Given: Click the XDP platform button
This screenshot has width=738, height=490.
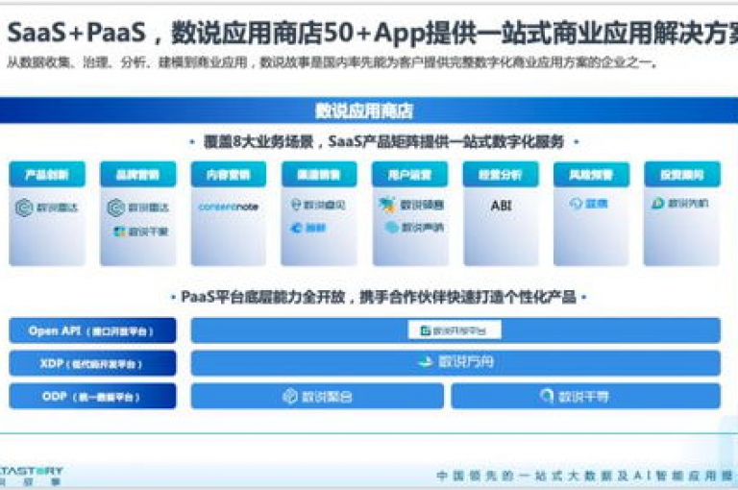Looking at the screenshot, I should tap(92, 363).
